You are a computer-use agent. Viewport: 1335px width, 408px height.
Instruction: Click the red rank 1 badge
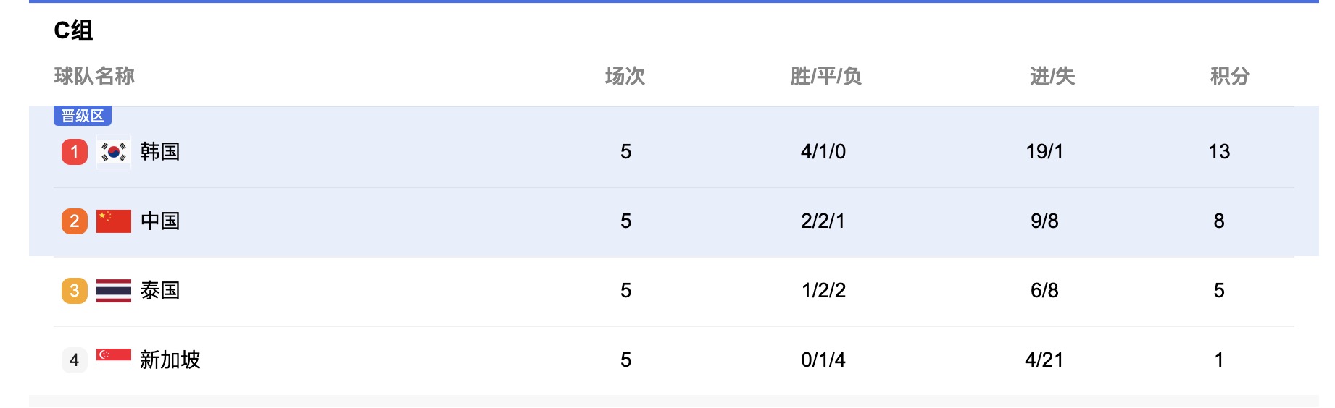pyautogui.click(x=75, y=152)
